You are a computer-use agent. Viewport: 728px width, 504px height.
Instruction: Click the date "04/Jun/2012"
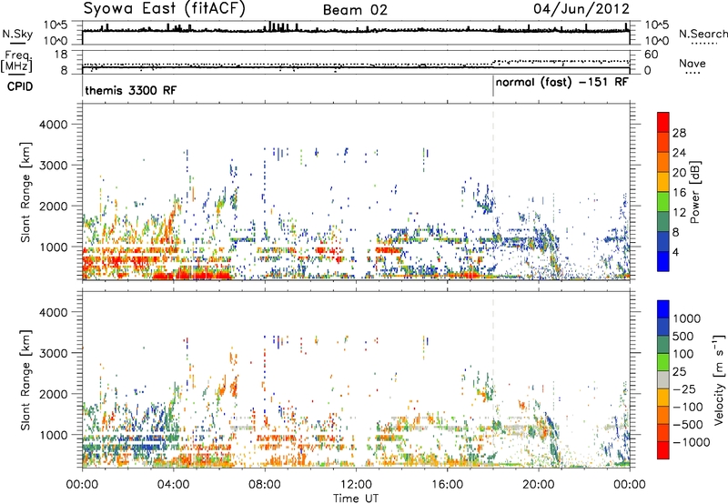click(581, 9)
